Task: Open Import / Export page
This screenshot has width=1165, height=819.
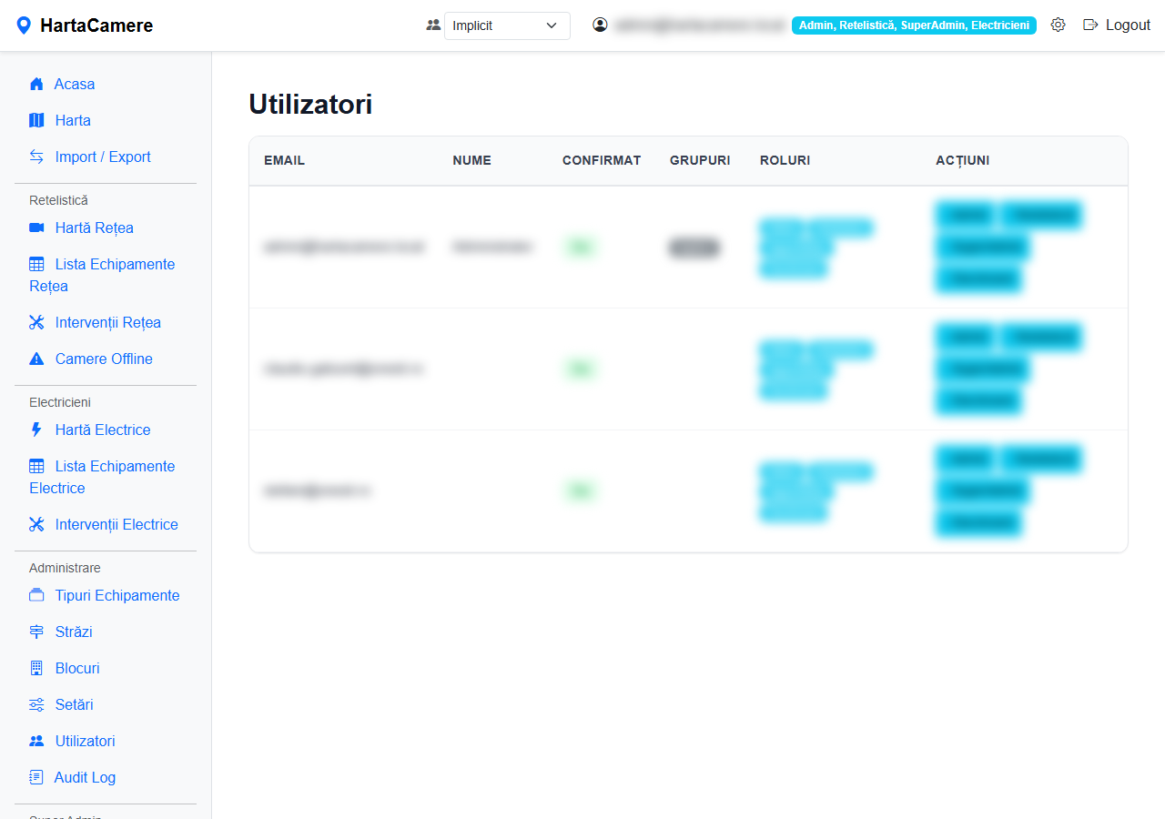Action: (103, 157)
